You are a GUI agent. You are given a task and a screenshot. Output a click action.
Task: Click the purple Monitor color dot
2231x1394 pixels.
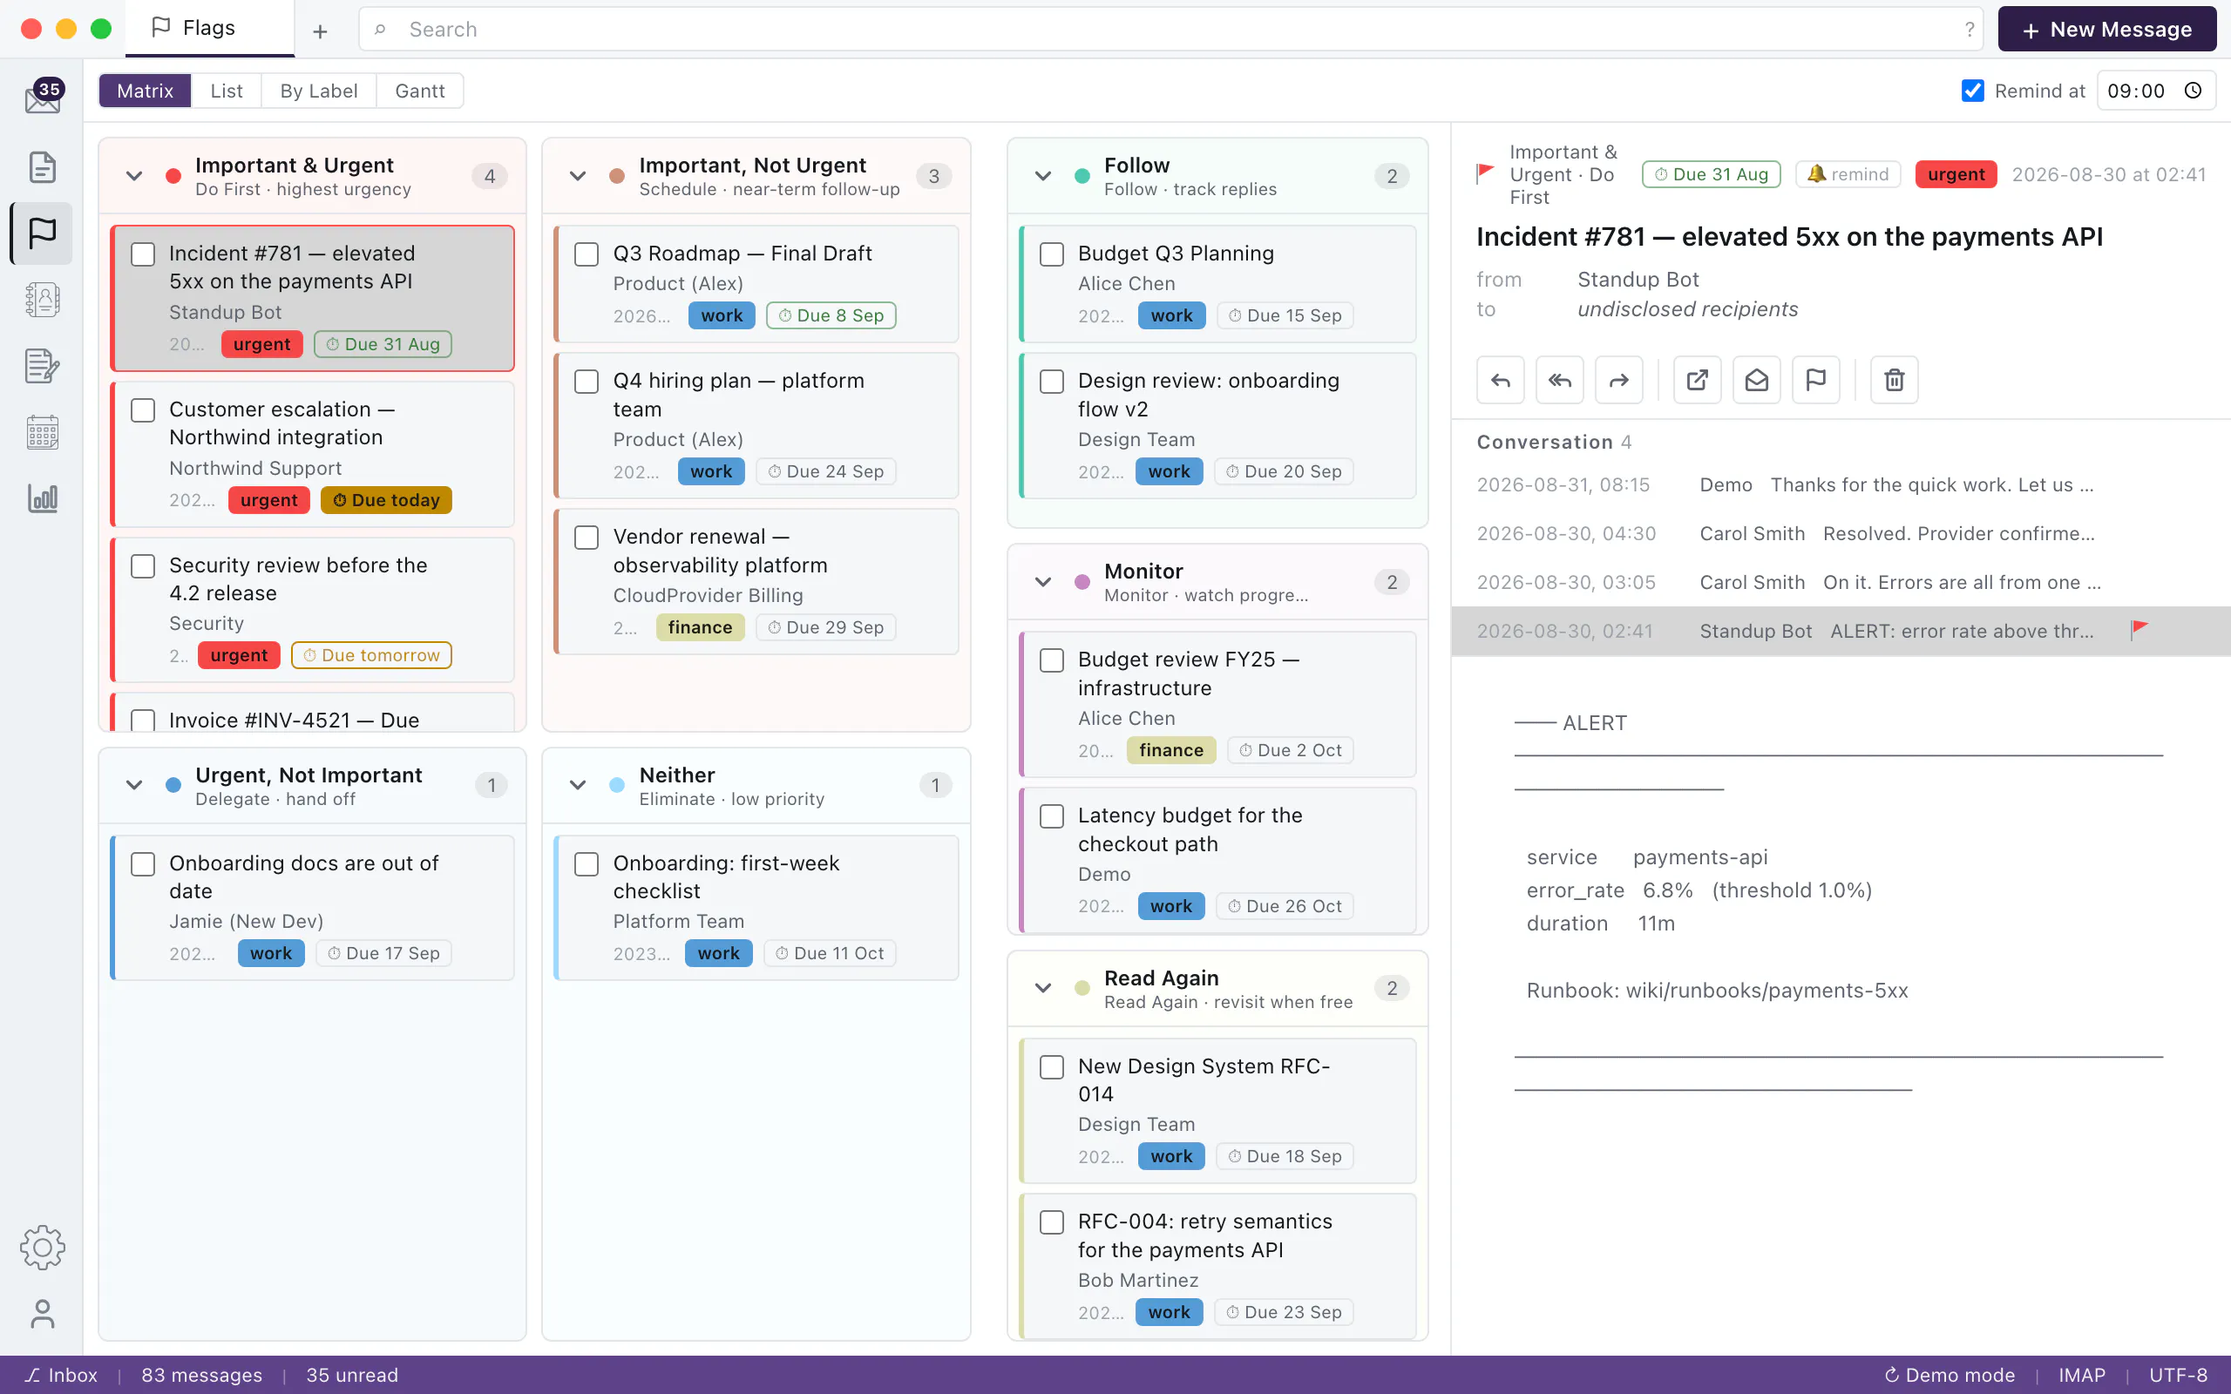tap(1082, 583)
